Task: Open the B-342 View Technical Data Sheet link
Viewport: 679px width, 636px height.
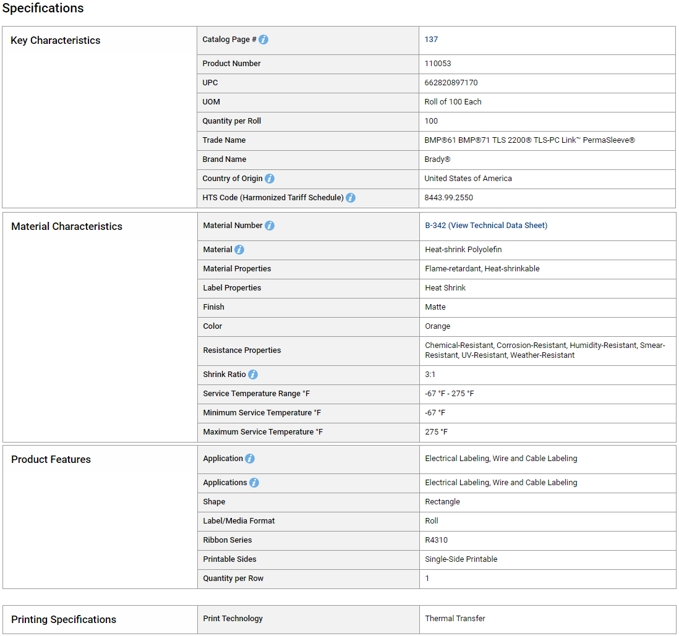Action: [x=486, y=226]
